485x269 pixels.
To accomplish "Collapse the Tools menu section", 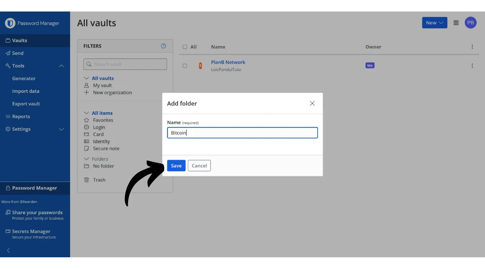I will (x=61, y=66).
